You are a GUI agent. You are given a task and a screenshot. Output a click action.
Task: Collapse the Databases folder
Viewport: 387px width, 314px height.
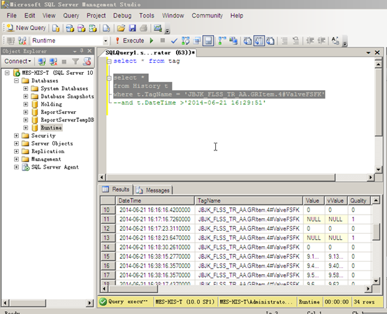(x=16, y=80)
